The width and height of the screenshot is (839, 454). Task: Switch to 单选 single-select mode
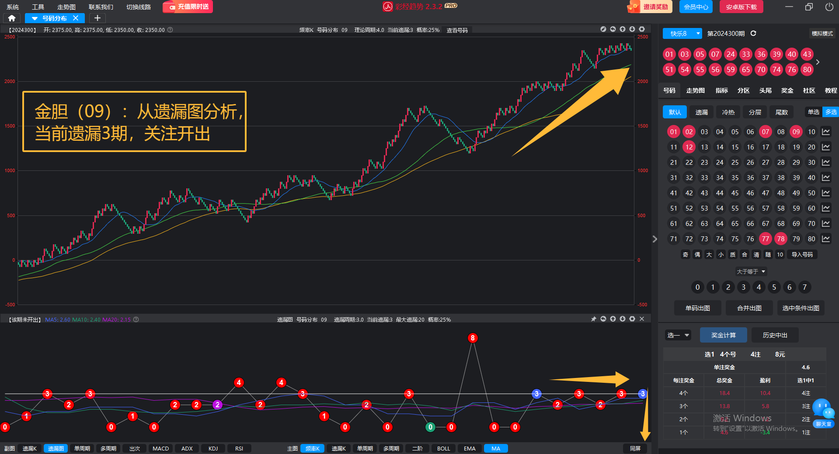click(814, 112)
